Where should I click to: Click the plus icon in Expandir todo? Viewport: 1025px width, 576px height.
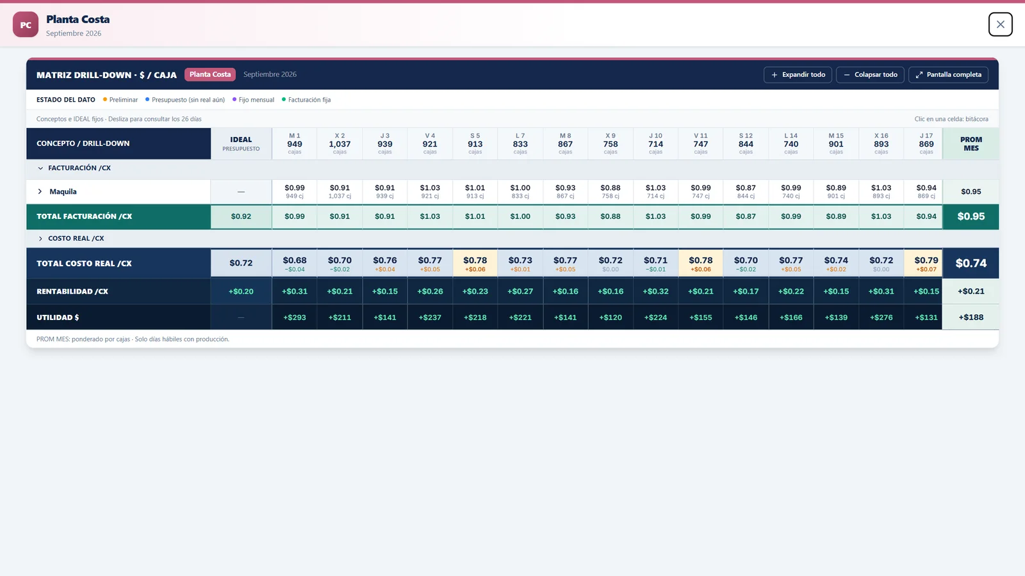point(774,75)
